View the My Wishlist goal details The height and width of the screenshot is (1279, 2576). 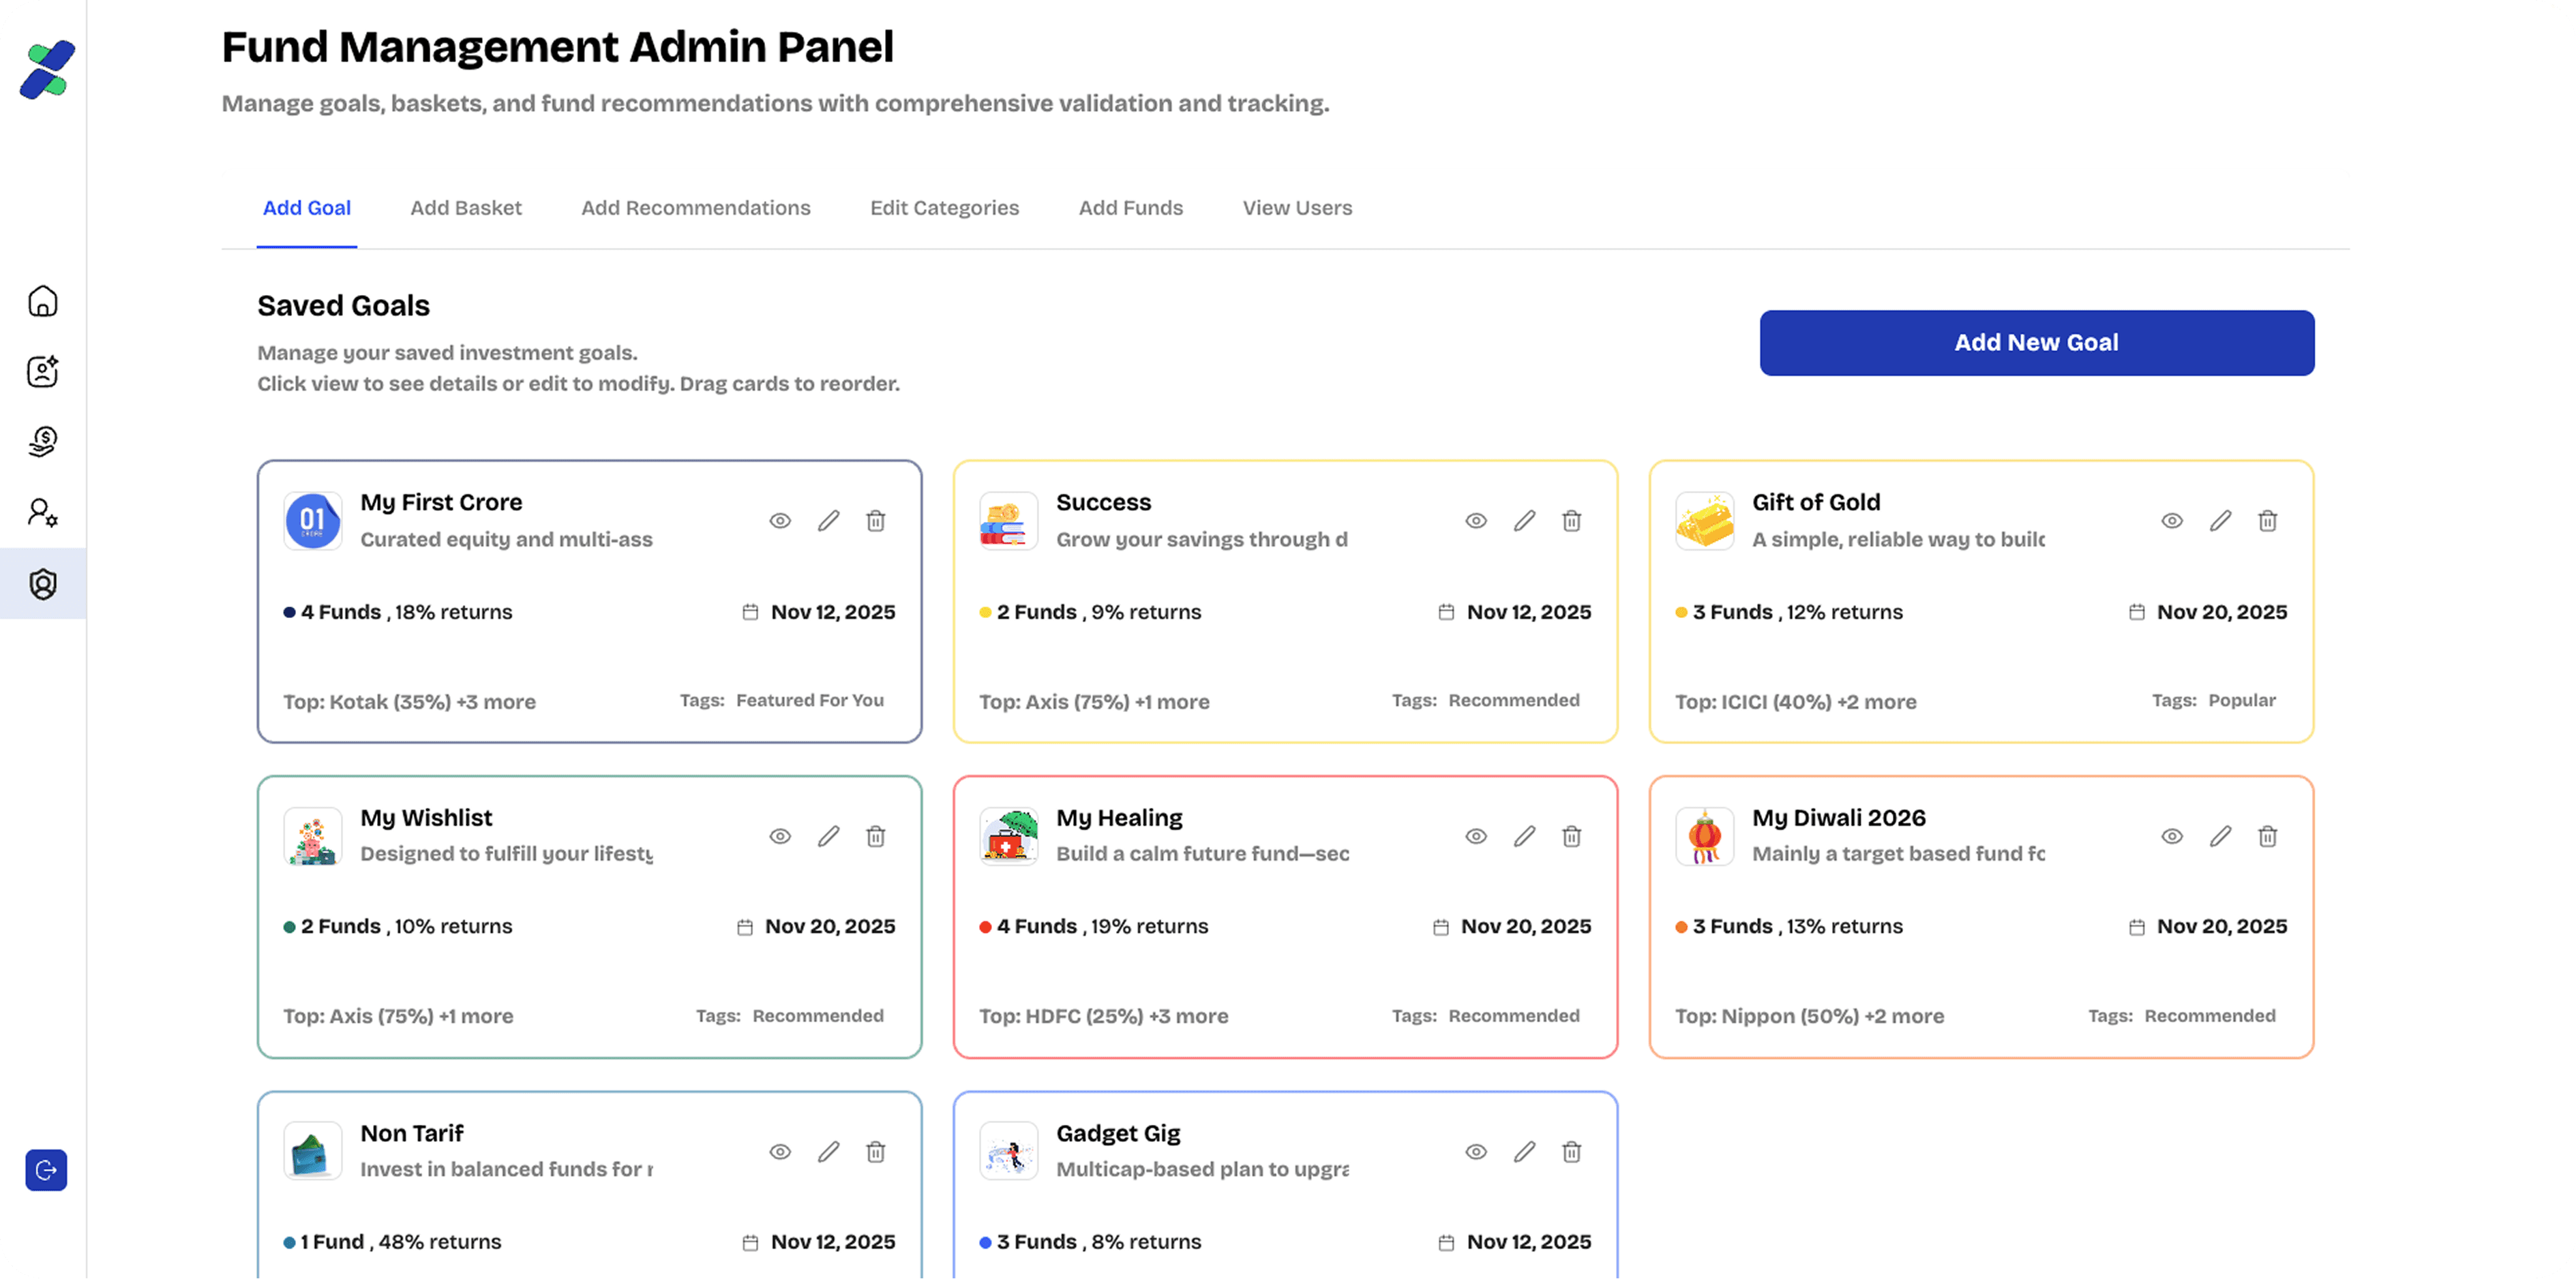[x=780, y=836]
